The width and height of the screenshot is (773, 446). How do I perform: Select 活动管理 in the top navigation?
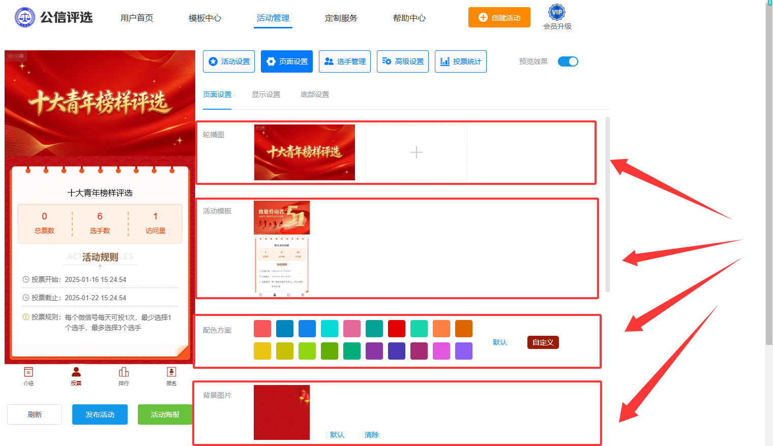(273, 18)
